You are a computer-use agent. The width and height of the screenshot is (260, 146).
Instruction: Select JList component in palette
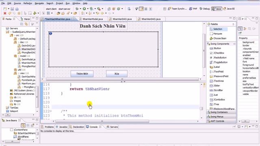tap(214, 95)
